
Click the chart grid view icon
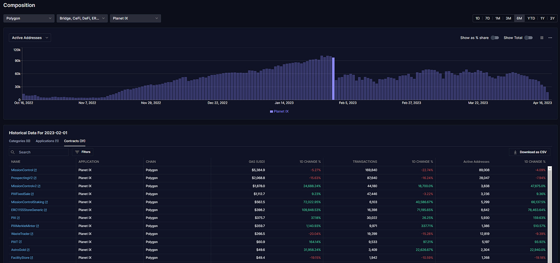pos(542,38)
